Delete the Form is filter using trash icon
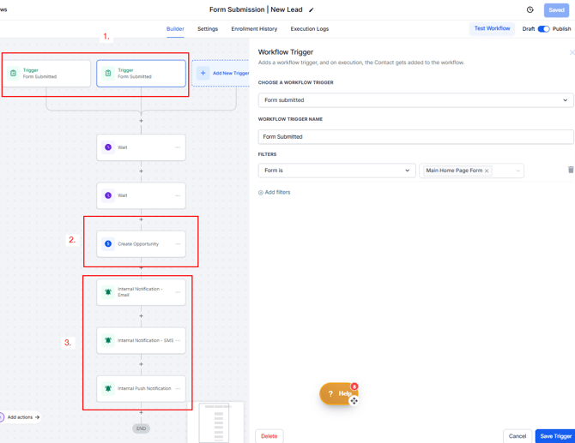Viewport: 575px width, 443px height. pos(570,171)
